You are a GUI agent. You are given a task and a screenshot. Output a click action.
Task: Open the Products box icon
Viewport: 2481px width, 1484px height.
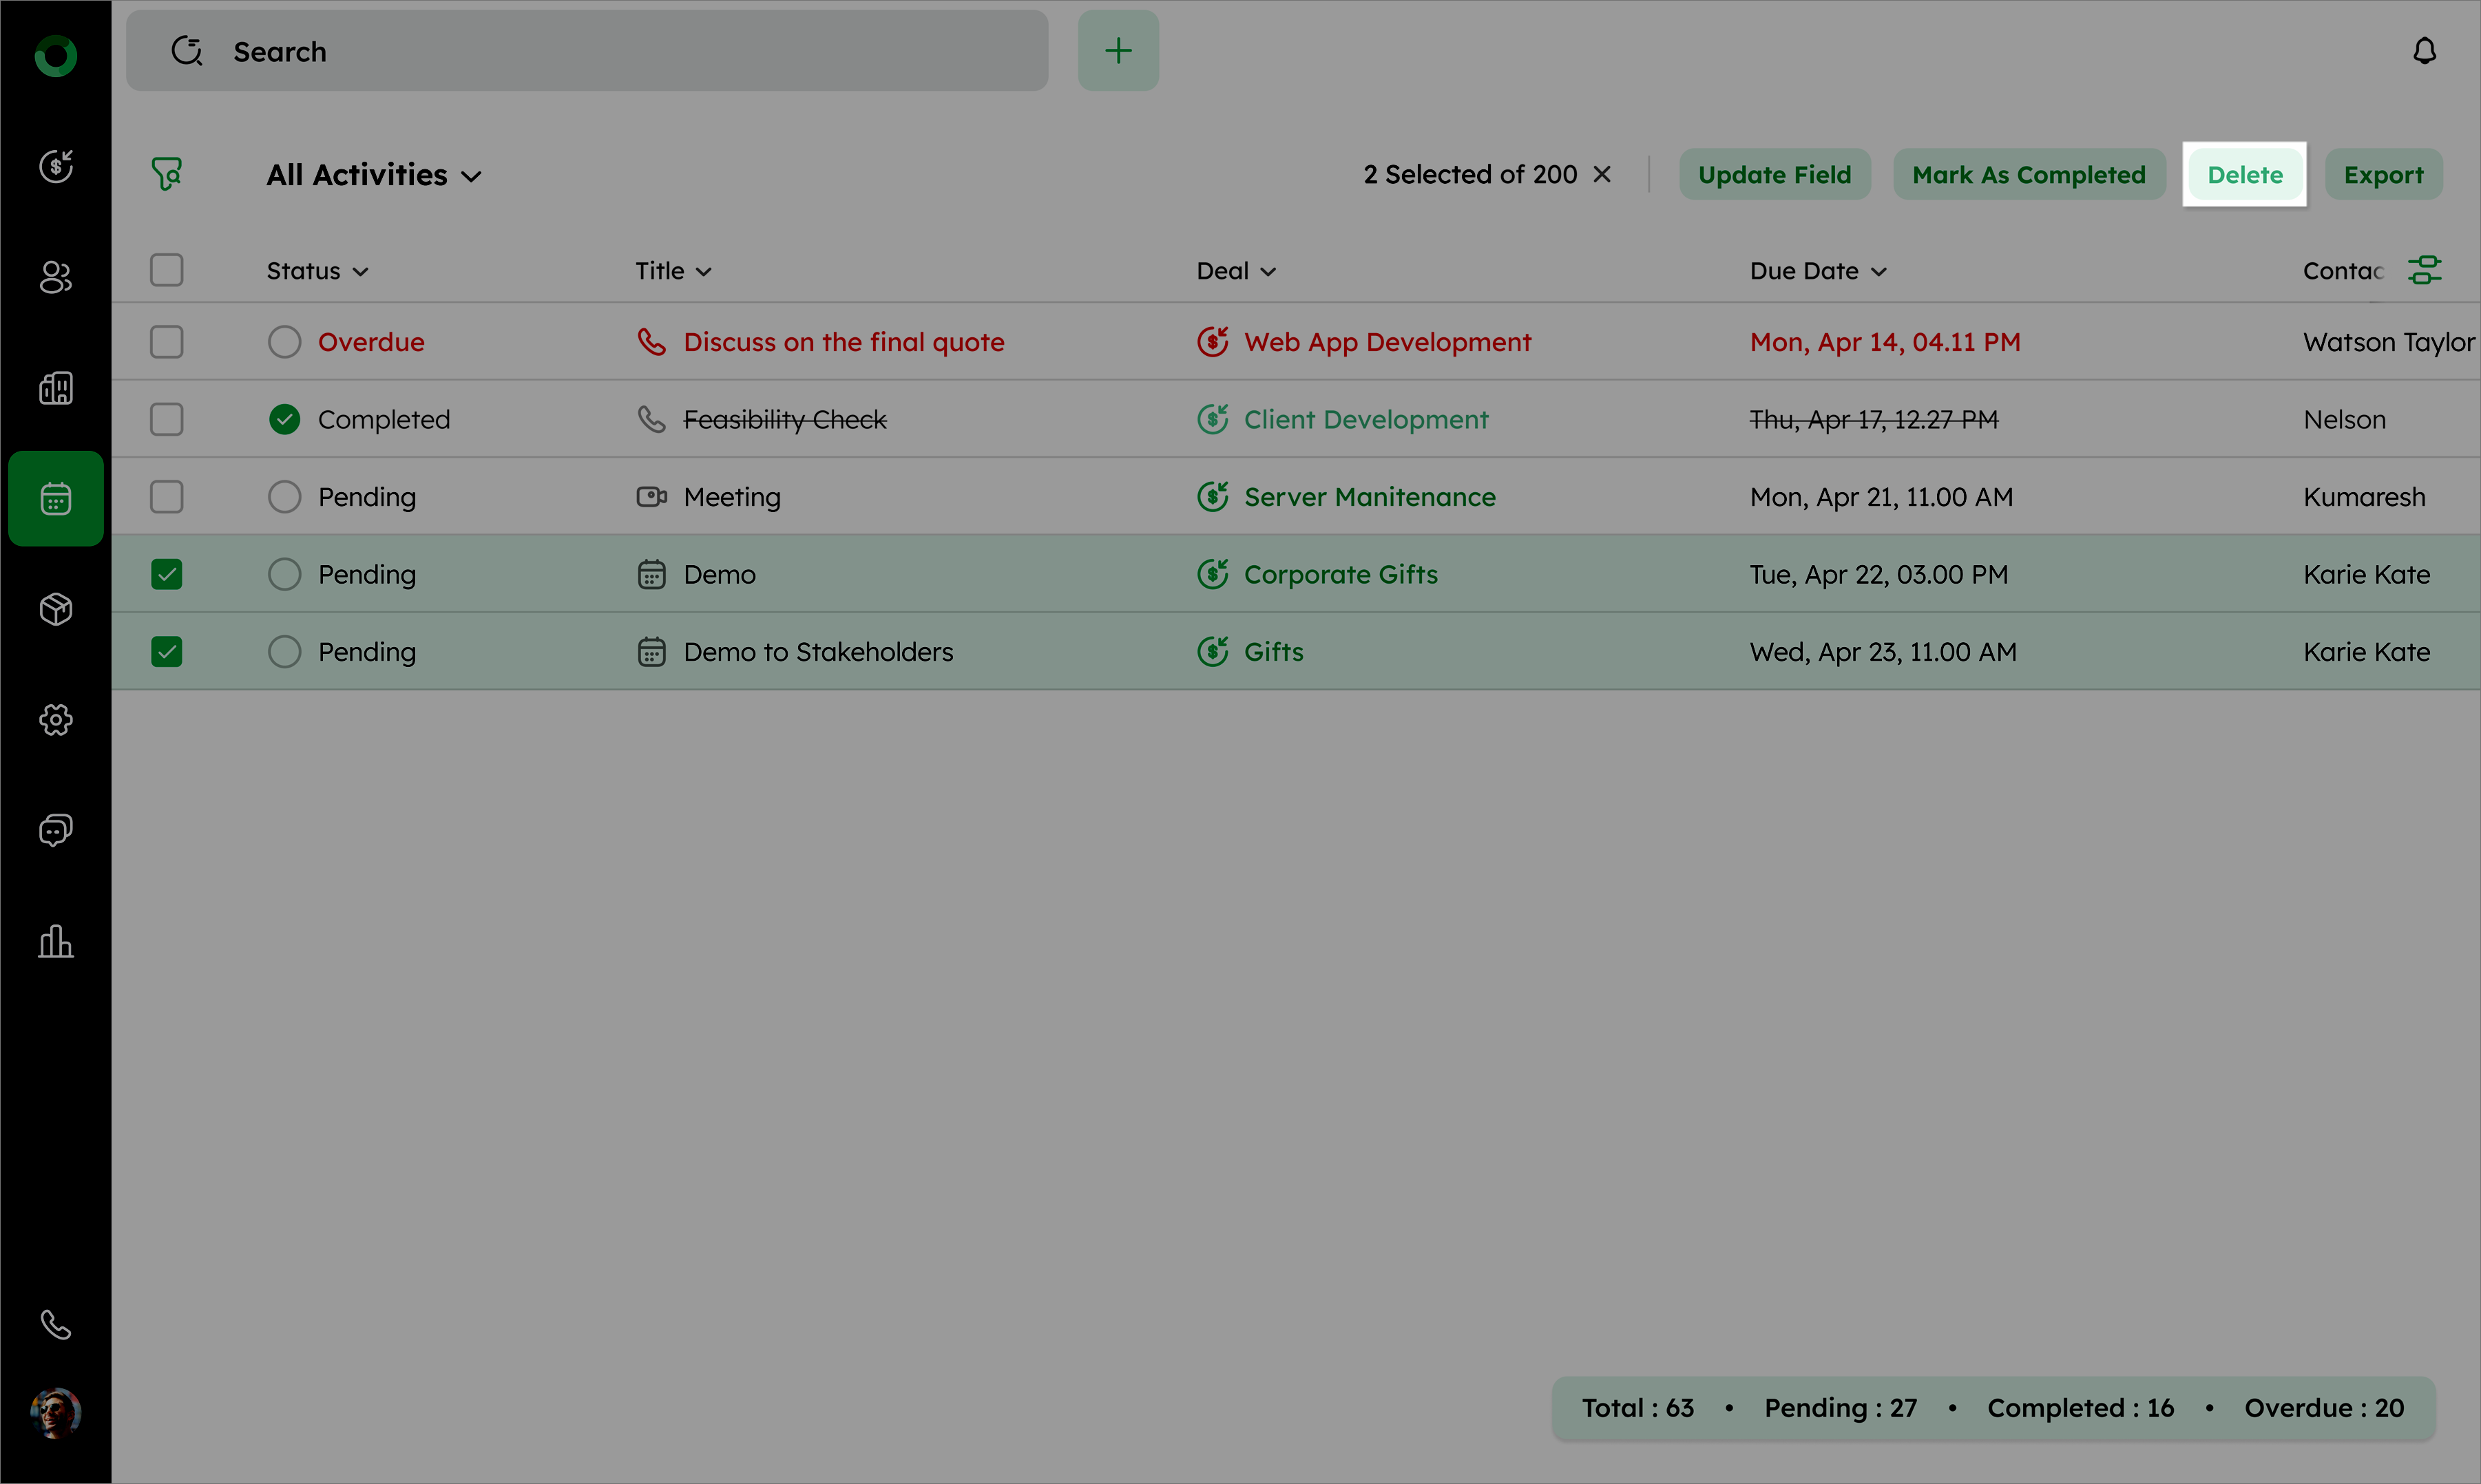coord(56,609)
